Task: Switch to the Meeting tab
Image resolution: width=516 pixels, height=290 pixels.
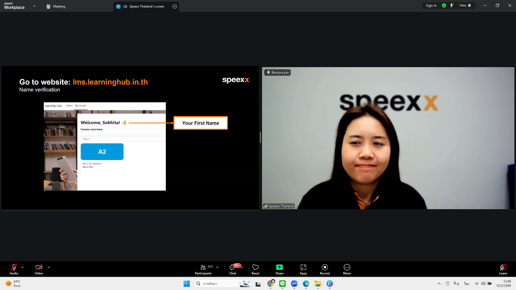Action: coord(56,6)
